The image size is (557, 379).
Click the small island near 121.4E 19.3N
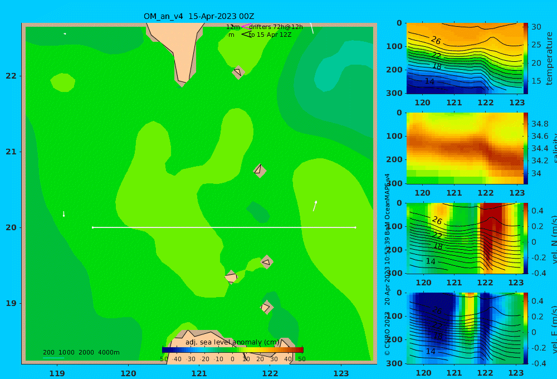point(231,277)
